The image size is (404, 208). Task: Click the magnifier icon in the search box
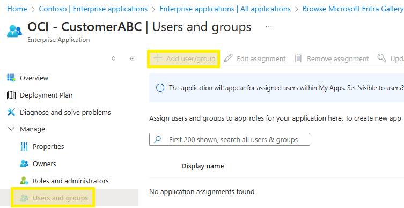pos(157,139)
